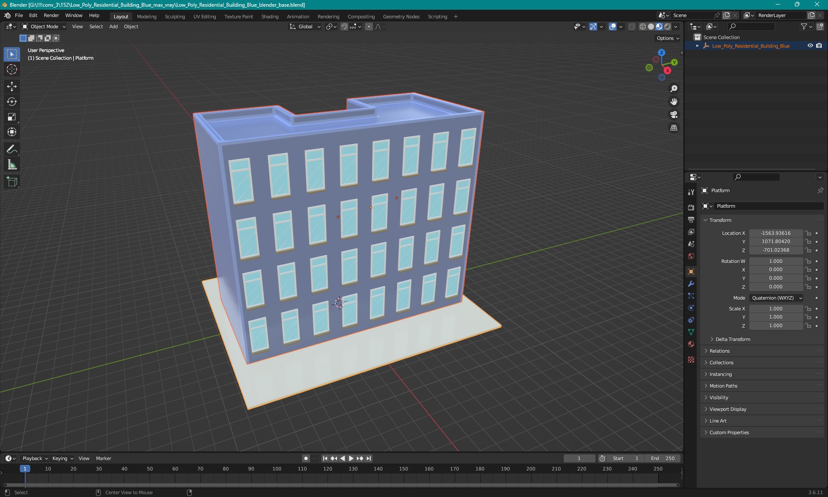This screenshot has height=497, width=828.
Task: Activate the Scale tool
Action: point(12,117)
